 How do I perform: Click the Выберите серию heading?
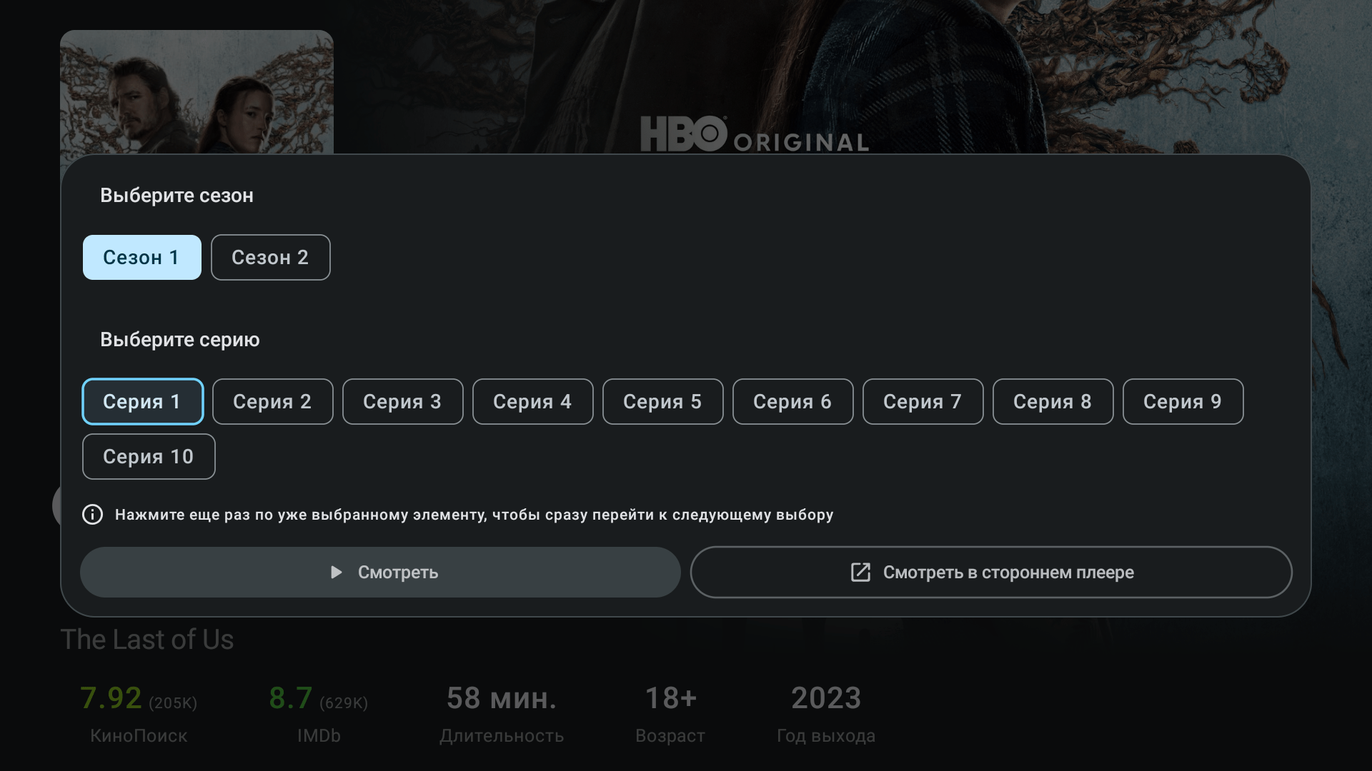pyautogui.click(x=179, y=339)
